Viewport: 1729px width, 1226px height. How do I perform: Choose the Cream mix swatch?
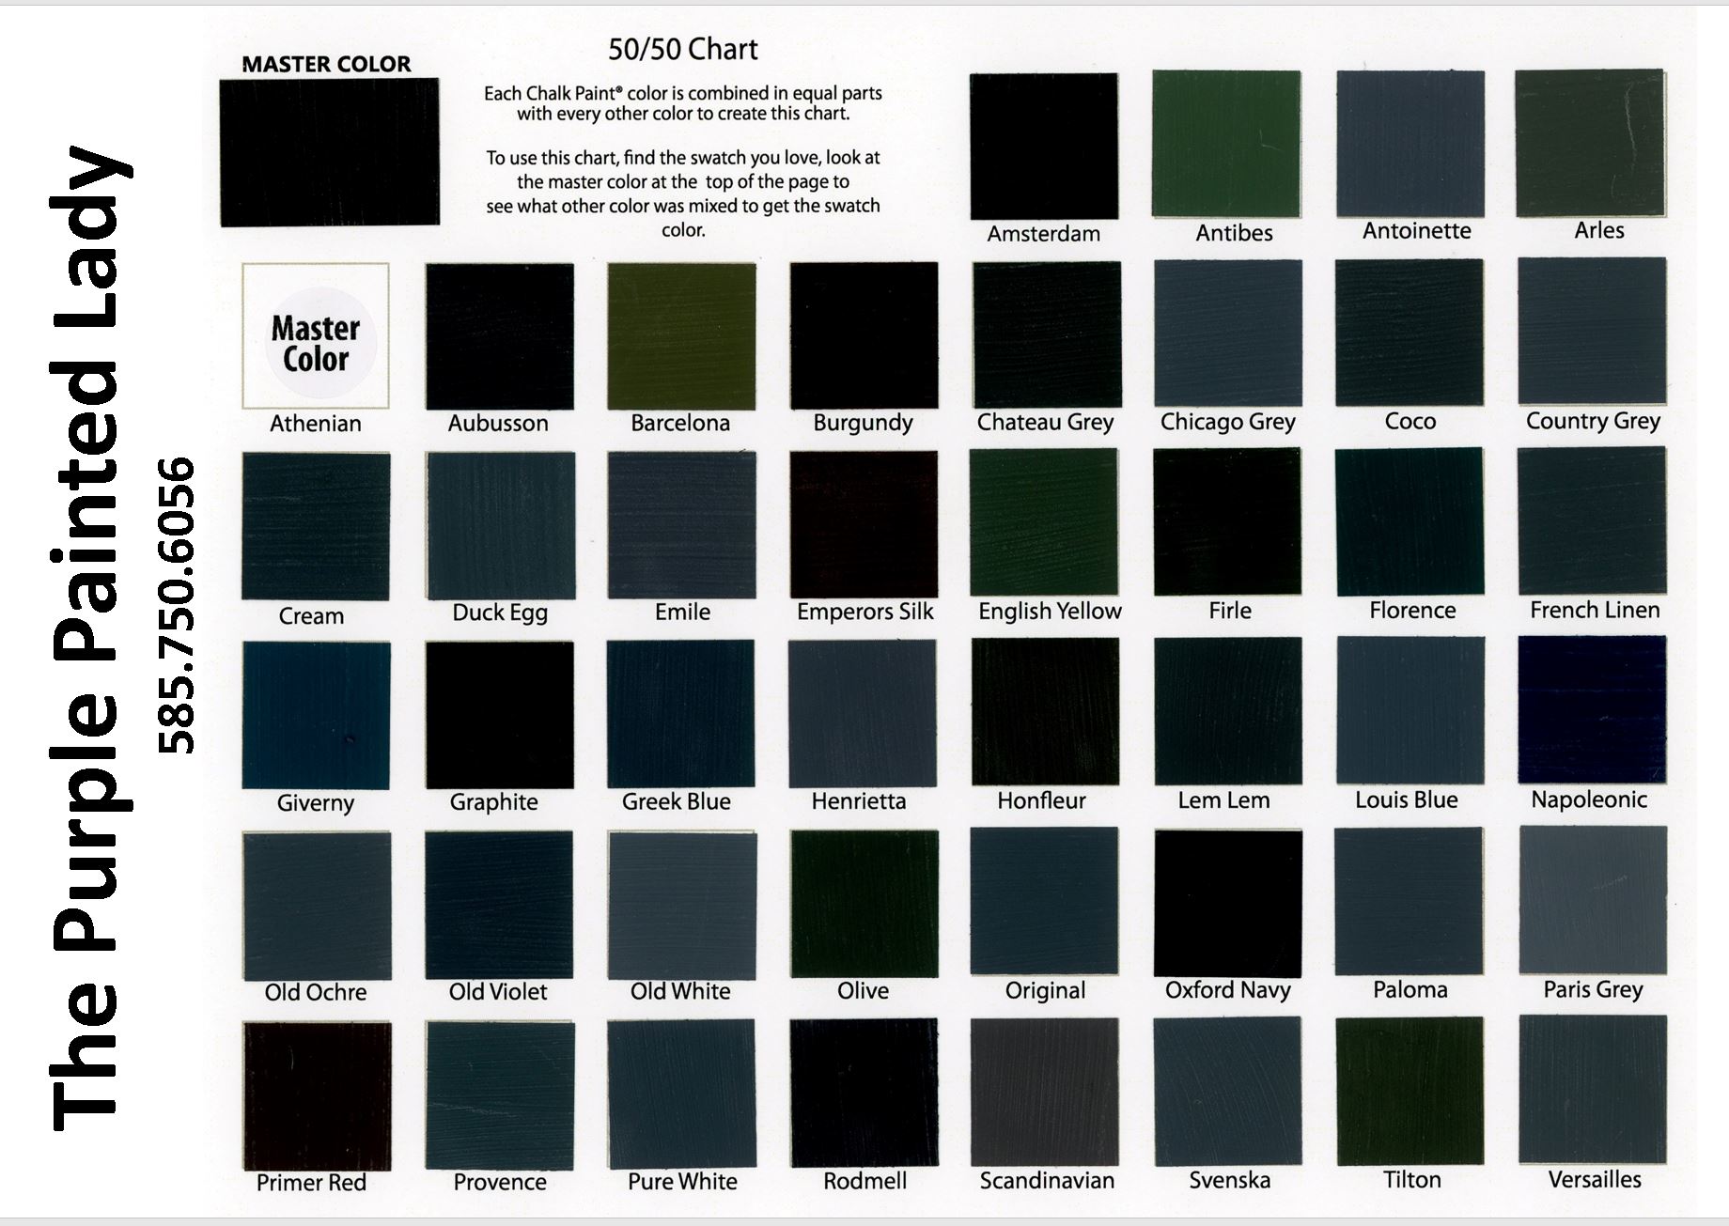(316, 526)
